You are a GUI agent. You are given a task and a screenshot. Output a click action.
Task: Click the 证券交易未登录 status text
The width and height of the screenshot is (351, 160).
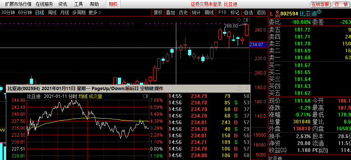[206, 4]
